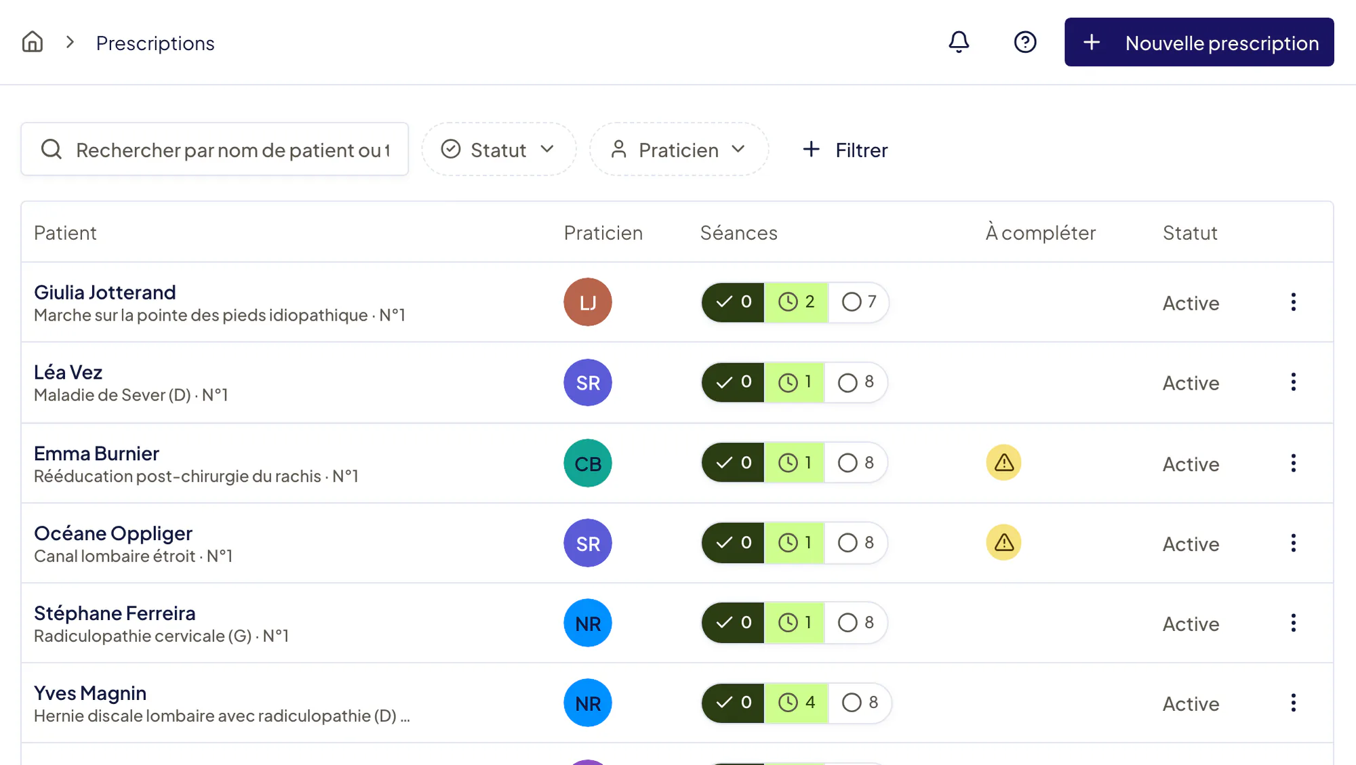Image resolution: width=1356 pixels, height=765 pixels.
Task: Open Océane Oppliger row options menu
Action: 1293,543
